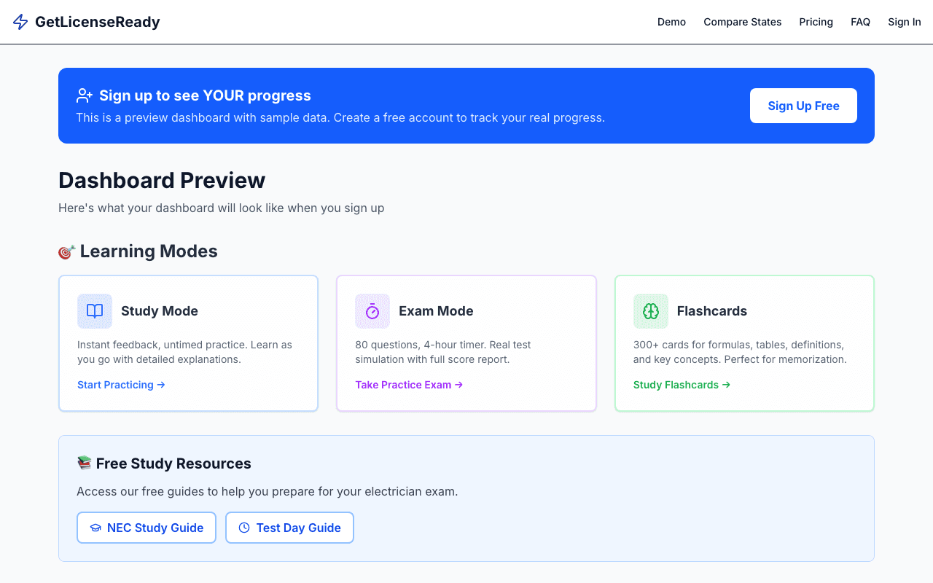Click Study Flashcards link
Viewport: 933px width, 583px height.
click(x=676, y=385)
